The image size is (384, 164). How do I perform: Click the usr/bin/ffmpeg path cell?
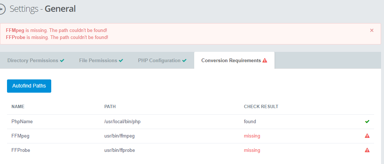(x=119, y=136)
